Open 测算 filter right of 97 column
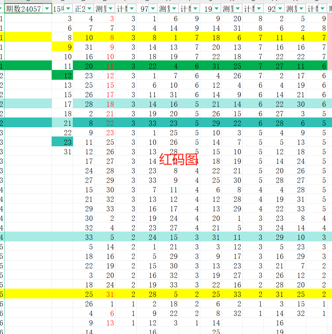 [x=174, y=9]
